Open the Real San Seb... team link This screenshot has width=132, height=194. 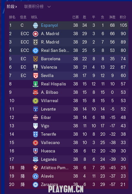coord(55,51)
